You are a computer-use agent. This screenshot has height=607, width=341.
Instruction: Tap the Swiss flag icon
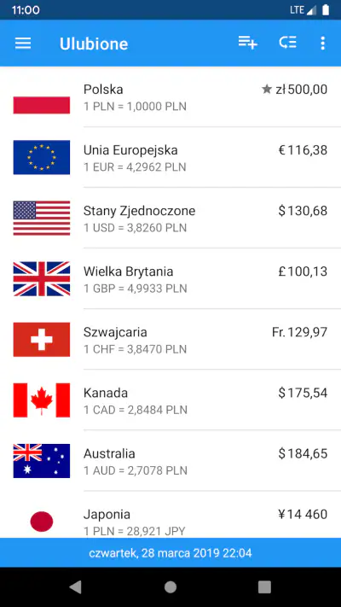[42, 340]
